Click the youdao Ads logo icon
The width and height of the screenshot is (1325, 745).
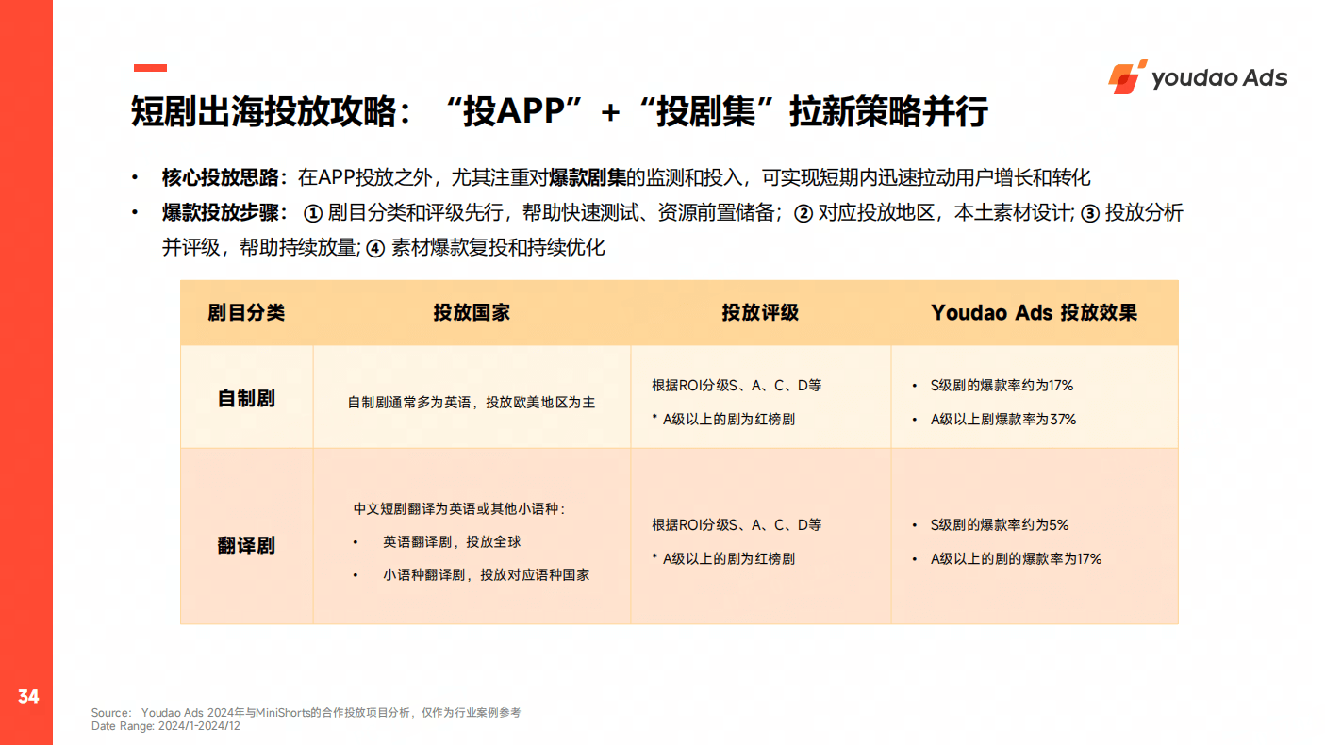pyautogui.click(x=1128, y=77)
